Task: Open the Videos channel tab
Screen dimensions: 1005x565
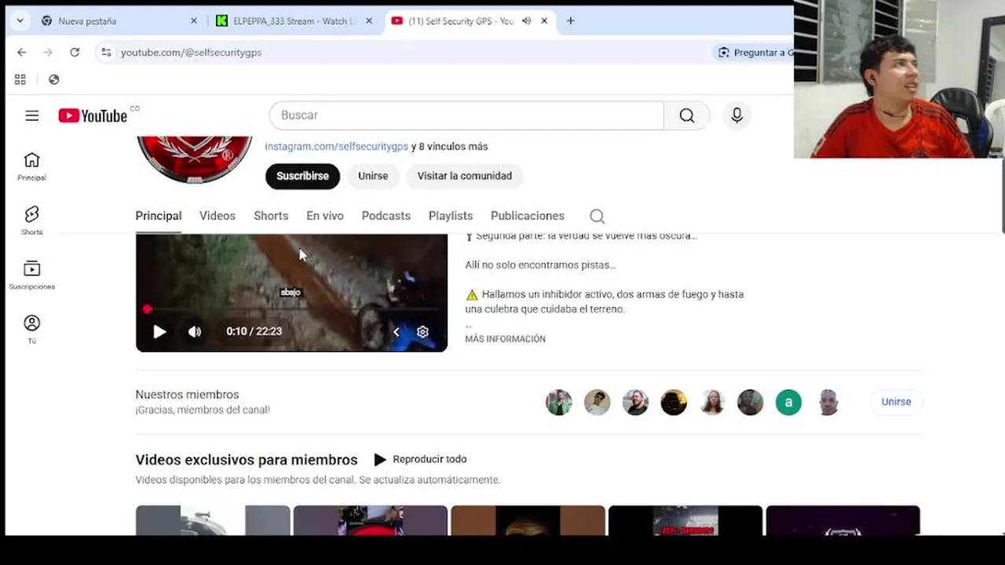Action: [217, 216]
